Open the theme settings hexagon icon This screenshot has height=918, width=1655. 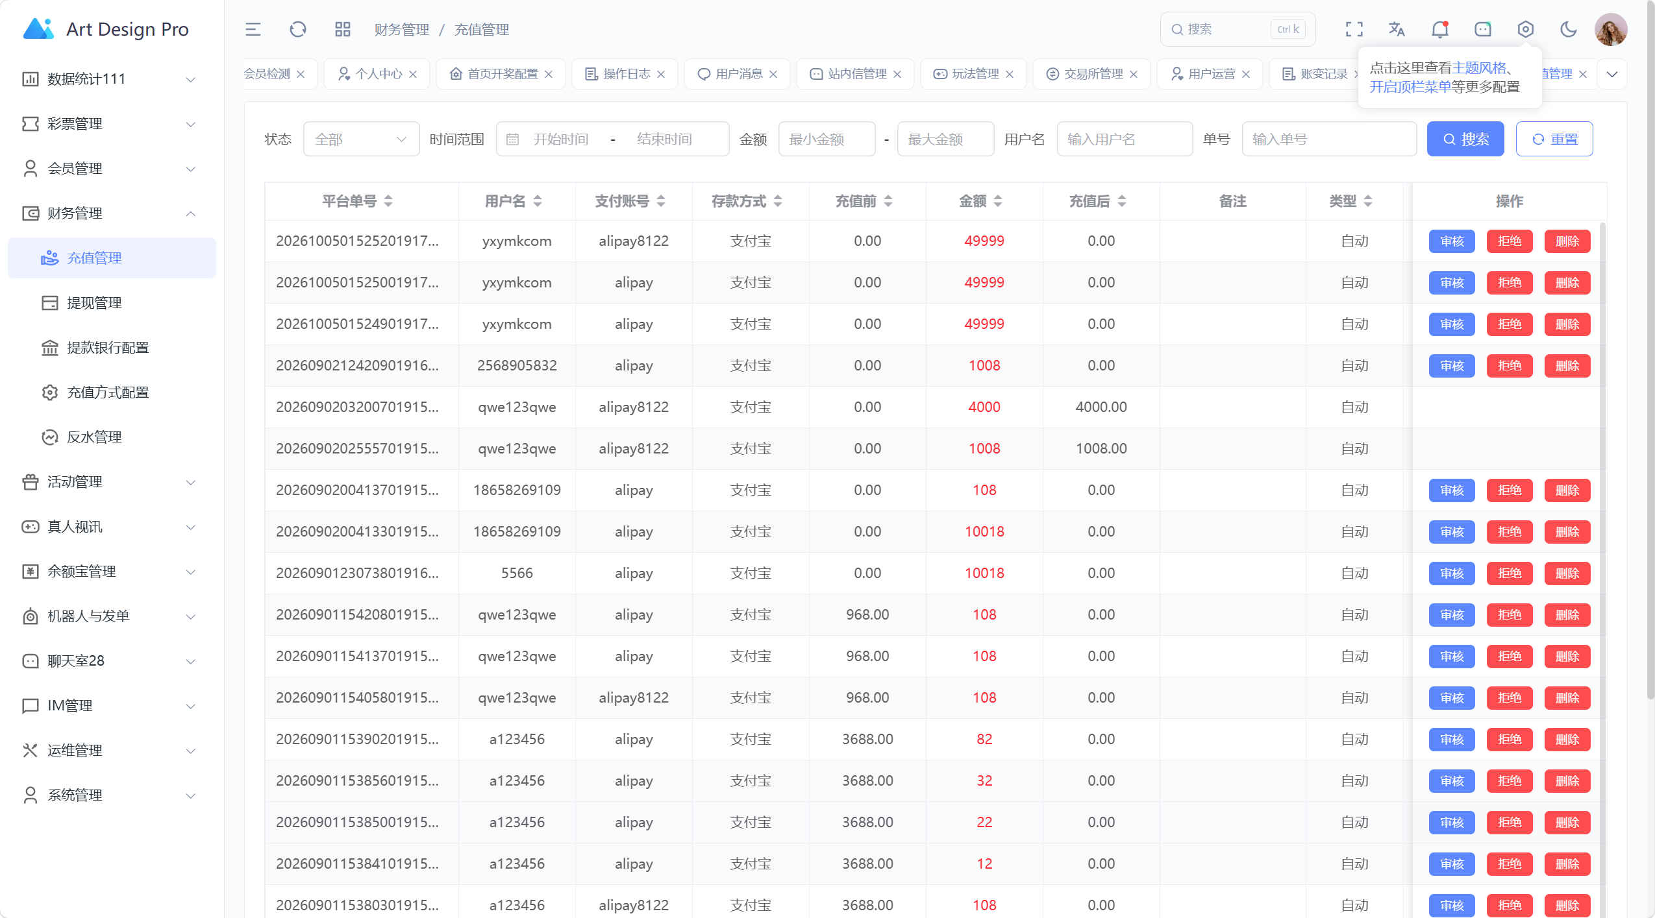click(x=1525, y=29)
